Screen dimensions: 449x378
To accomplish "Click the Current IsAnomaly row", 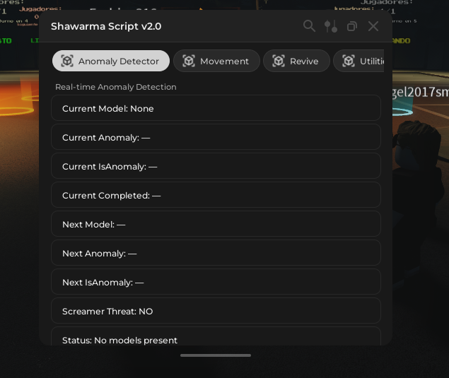I will point(216,166).
